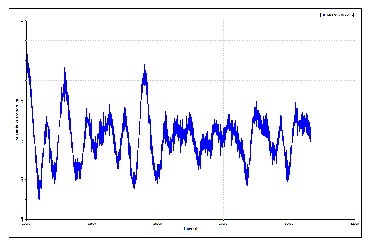Select the 'Node no. 311; DOF 2' legend label

click(x=340, y=15)
